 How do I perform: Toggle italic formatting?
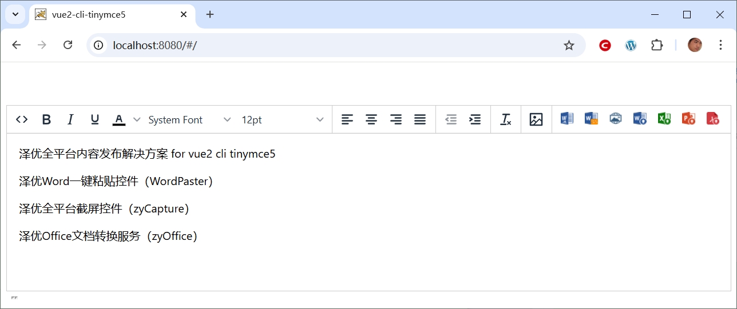pos(70,119)
